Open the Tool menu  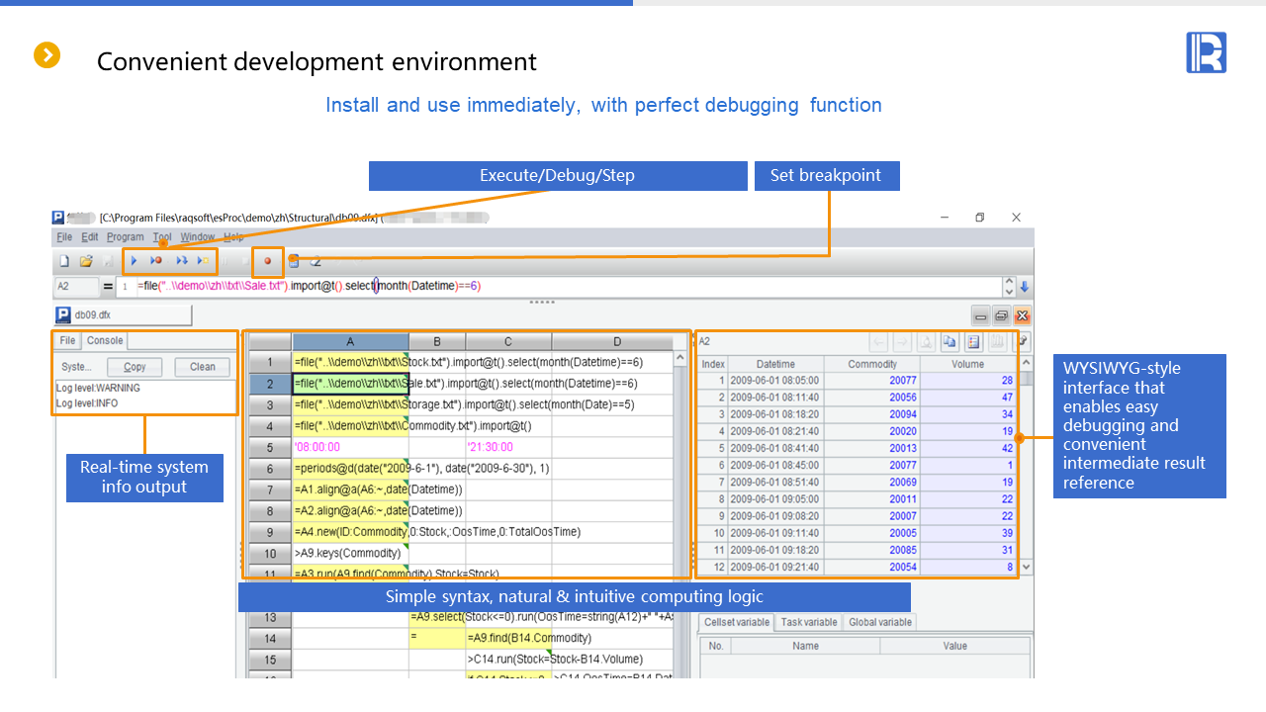tap(162, 237)
